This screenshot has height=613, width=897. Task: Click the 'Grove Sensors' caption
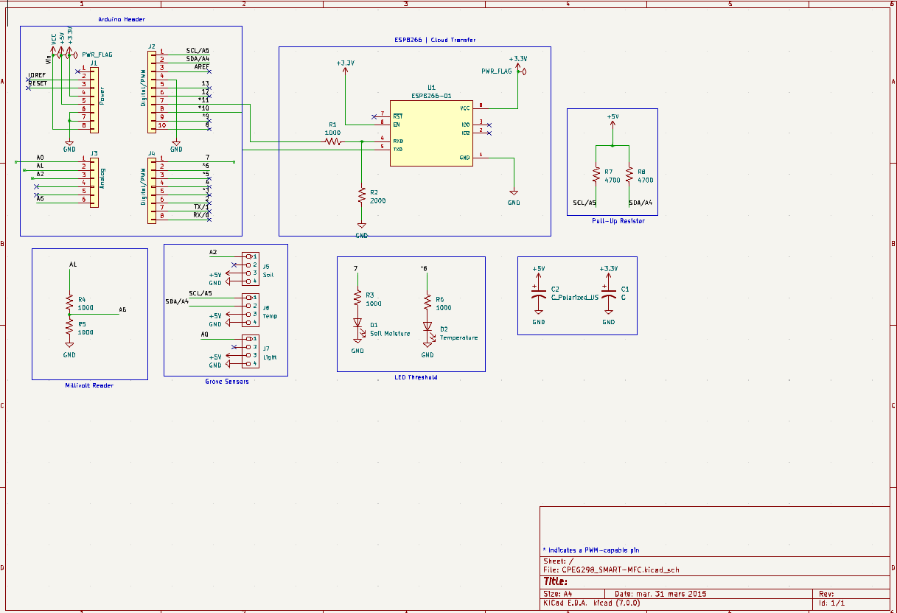click(227, 382)
